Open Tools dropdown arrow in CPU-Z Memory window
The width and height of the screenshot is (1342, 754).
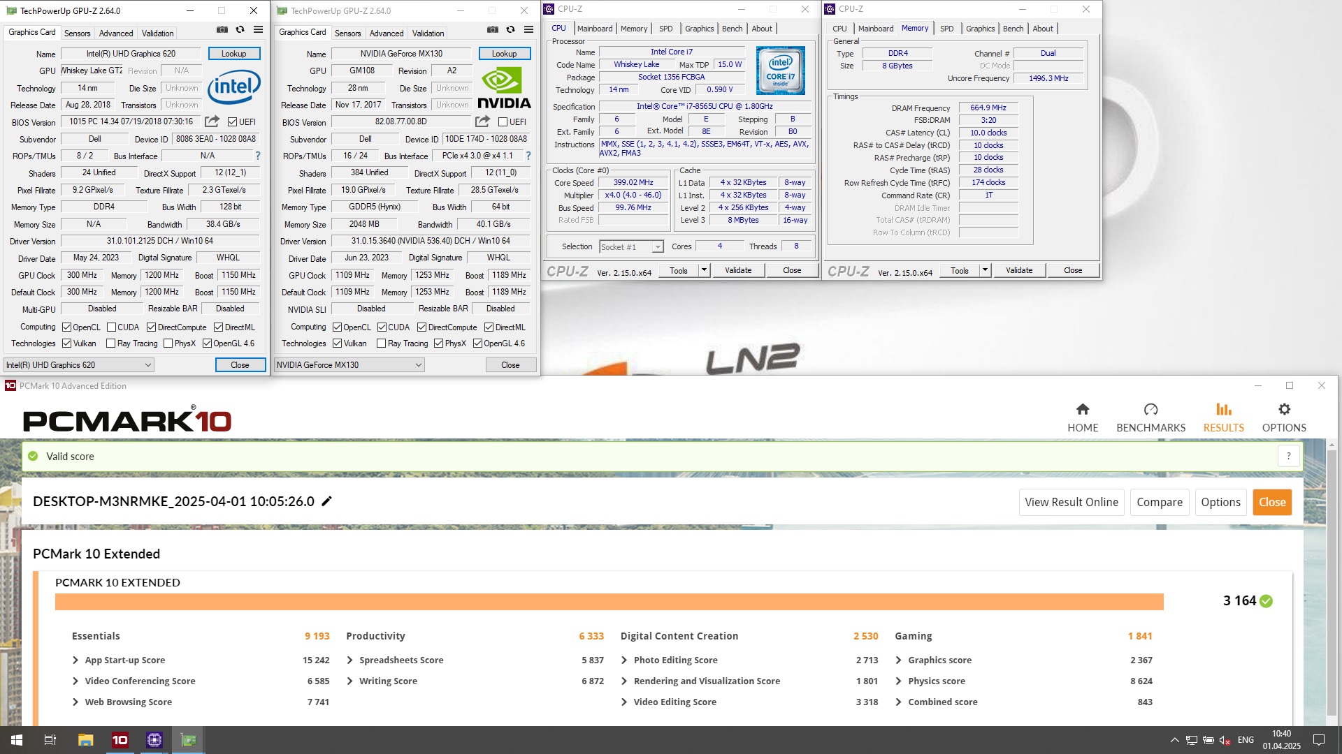985,270
